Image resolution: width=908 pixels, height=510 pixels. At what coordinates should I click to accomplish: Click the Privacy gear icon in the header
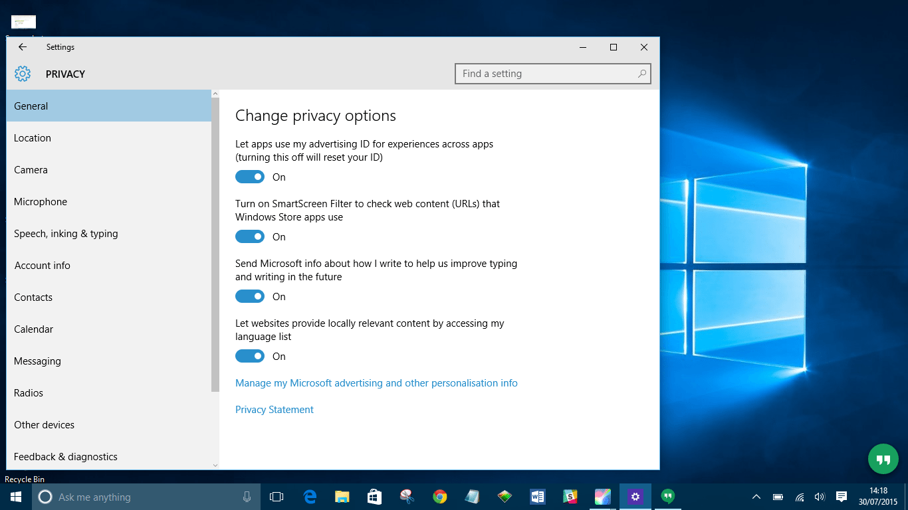[x=23, y=74]
